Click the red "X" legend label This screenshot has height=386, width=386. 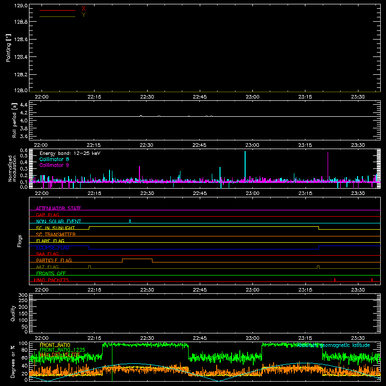(83, 9)
